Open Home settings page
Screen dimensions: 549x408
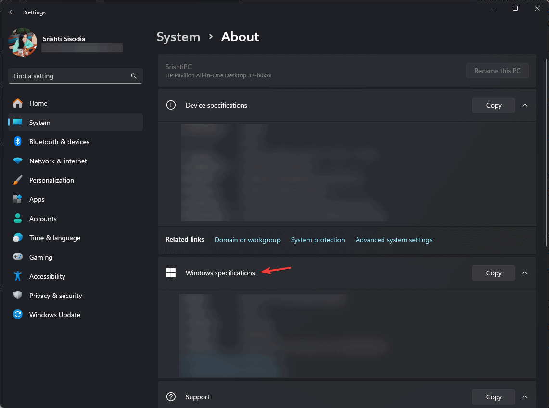pyautogui.click(x=75, y=103)
